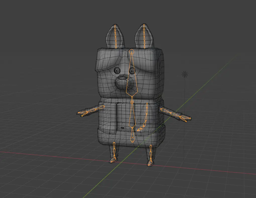Click the circular tip atop the head bone
The height and width of the screenshot is (198, 256).
(132, 52)
